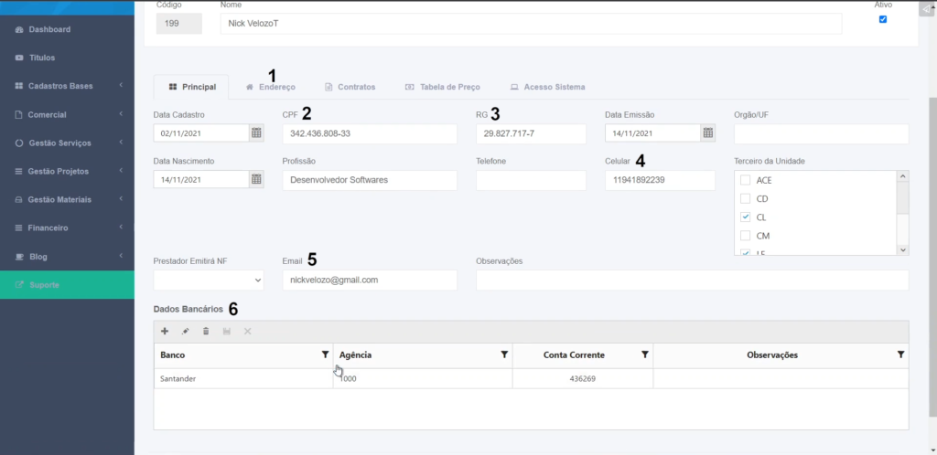Open the Data Nascimento calendar icon

click(x=256, y=180)
